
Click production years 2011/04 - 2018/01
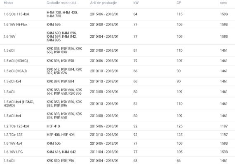click(104, 152)
